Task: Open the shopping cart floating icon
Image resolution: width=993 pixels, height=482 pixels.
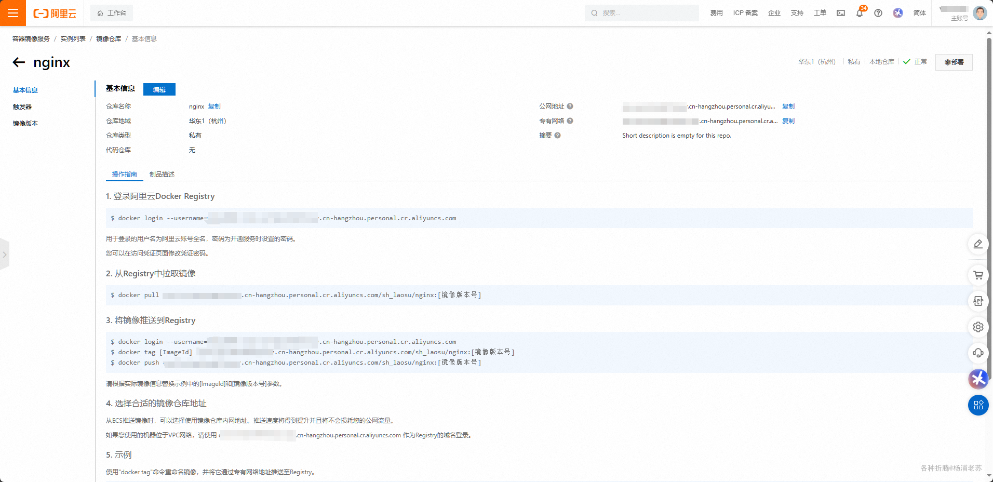Action: coord(978,275)
